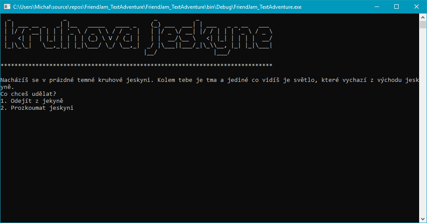Screen dimensions: 427x223
Task: Click the vertical scrollbar thumb
Action: coord(423,25)
